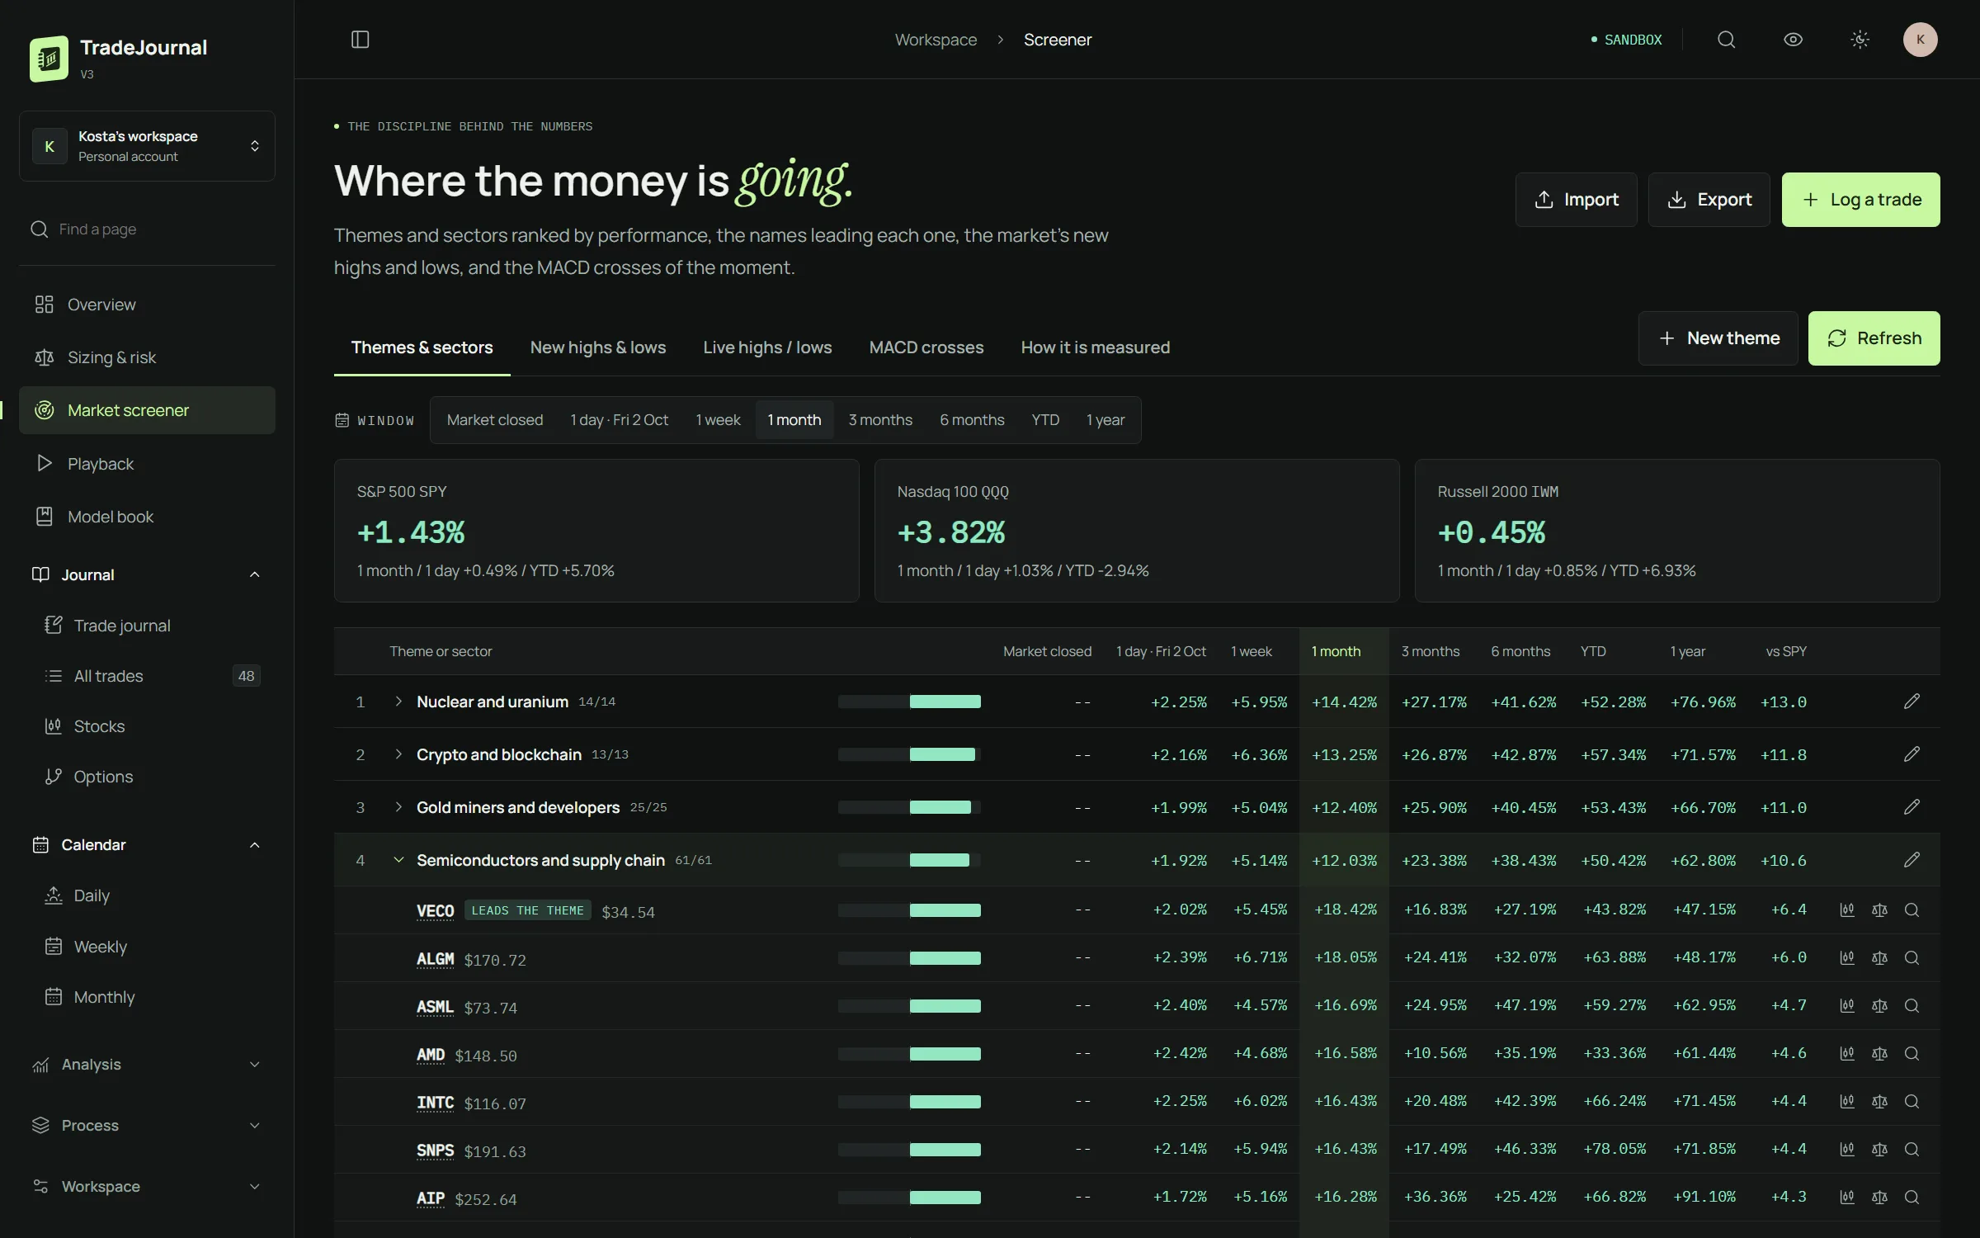The width and height of the screenshot is (1980, 1238).
Task: Click magnifier icon on the SNPS row
Action: click(x=1912, y=1149)
